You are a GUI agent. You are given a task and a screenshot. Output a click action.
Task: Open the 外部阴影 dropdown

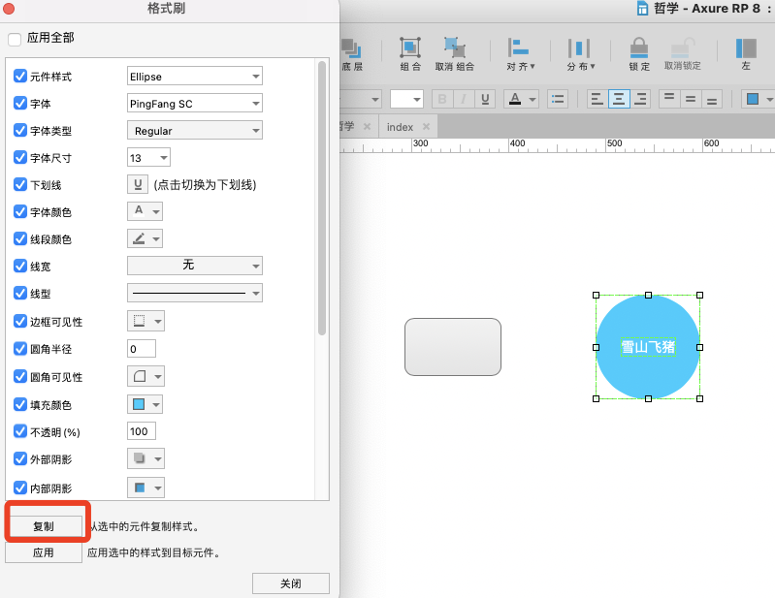(x=145, y=458)
